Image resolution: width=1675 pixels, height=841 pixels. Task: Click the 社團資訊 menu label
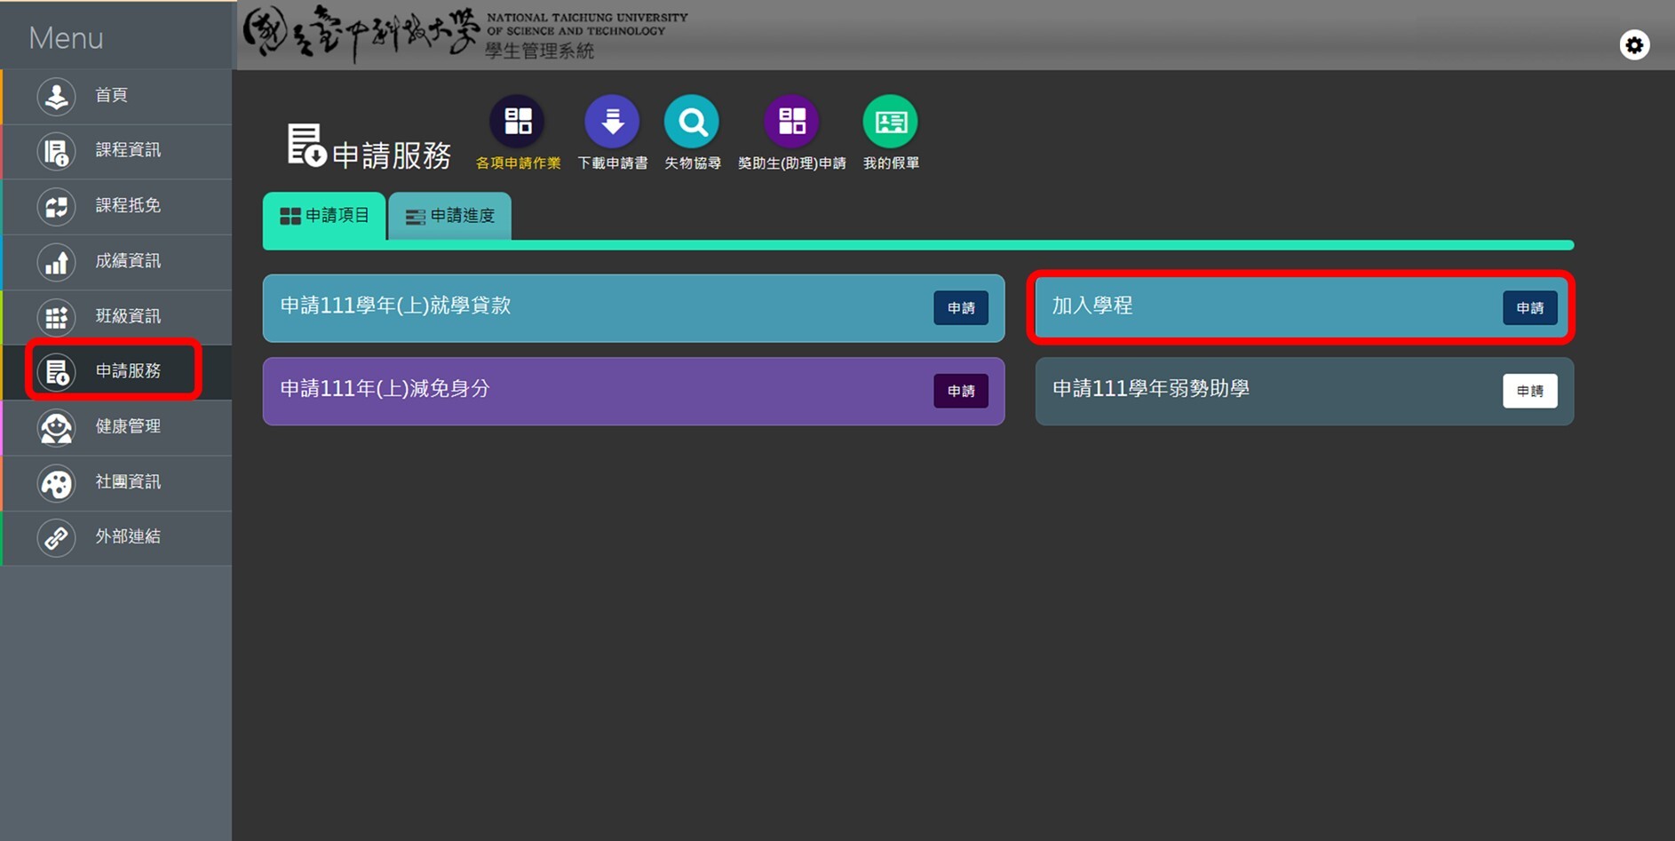point(128,481)
